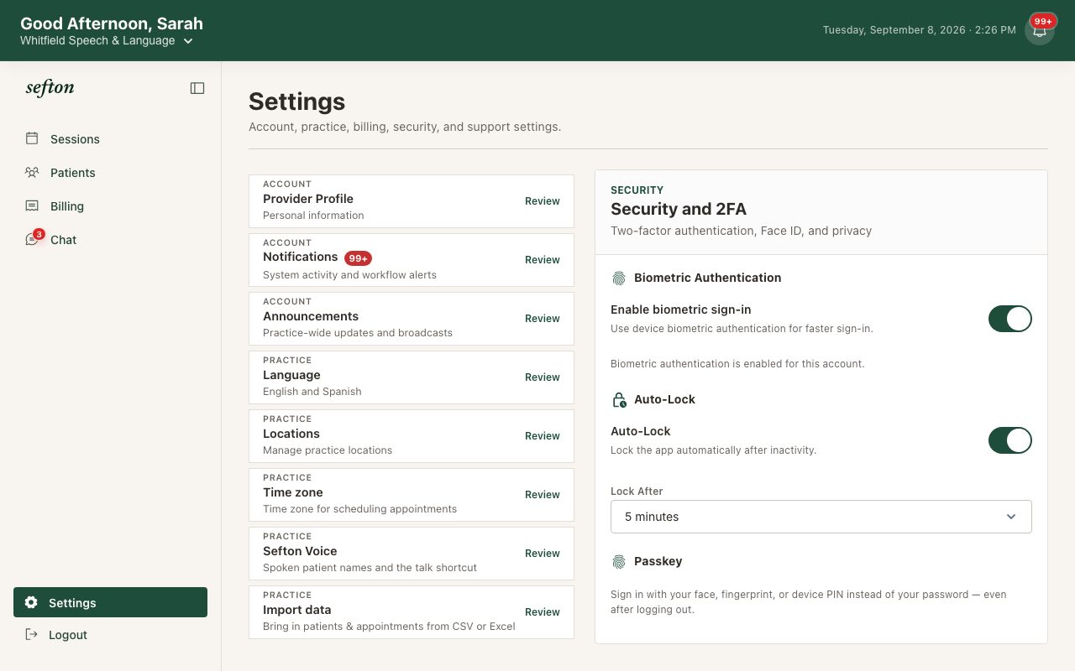Review the Import data setting

click(542, 612)
